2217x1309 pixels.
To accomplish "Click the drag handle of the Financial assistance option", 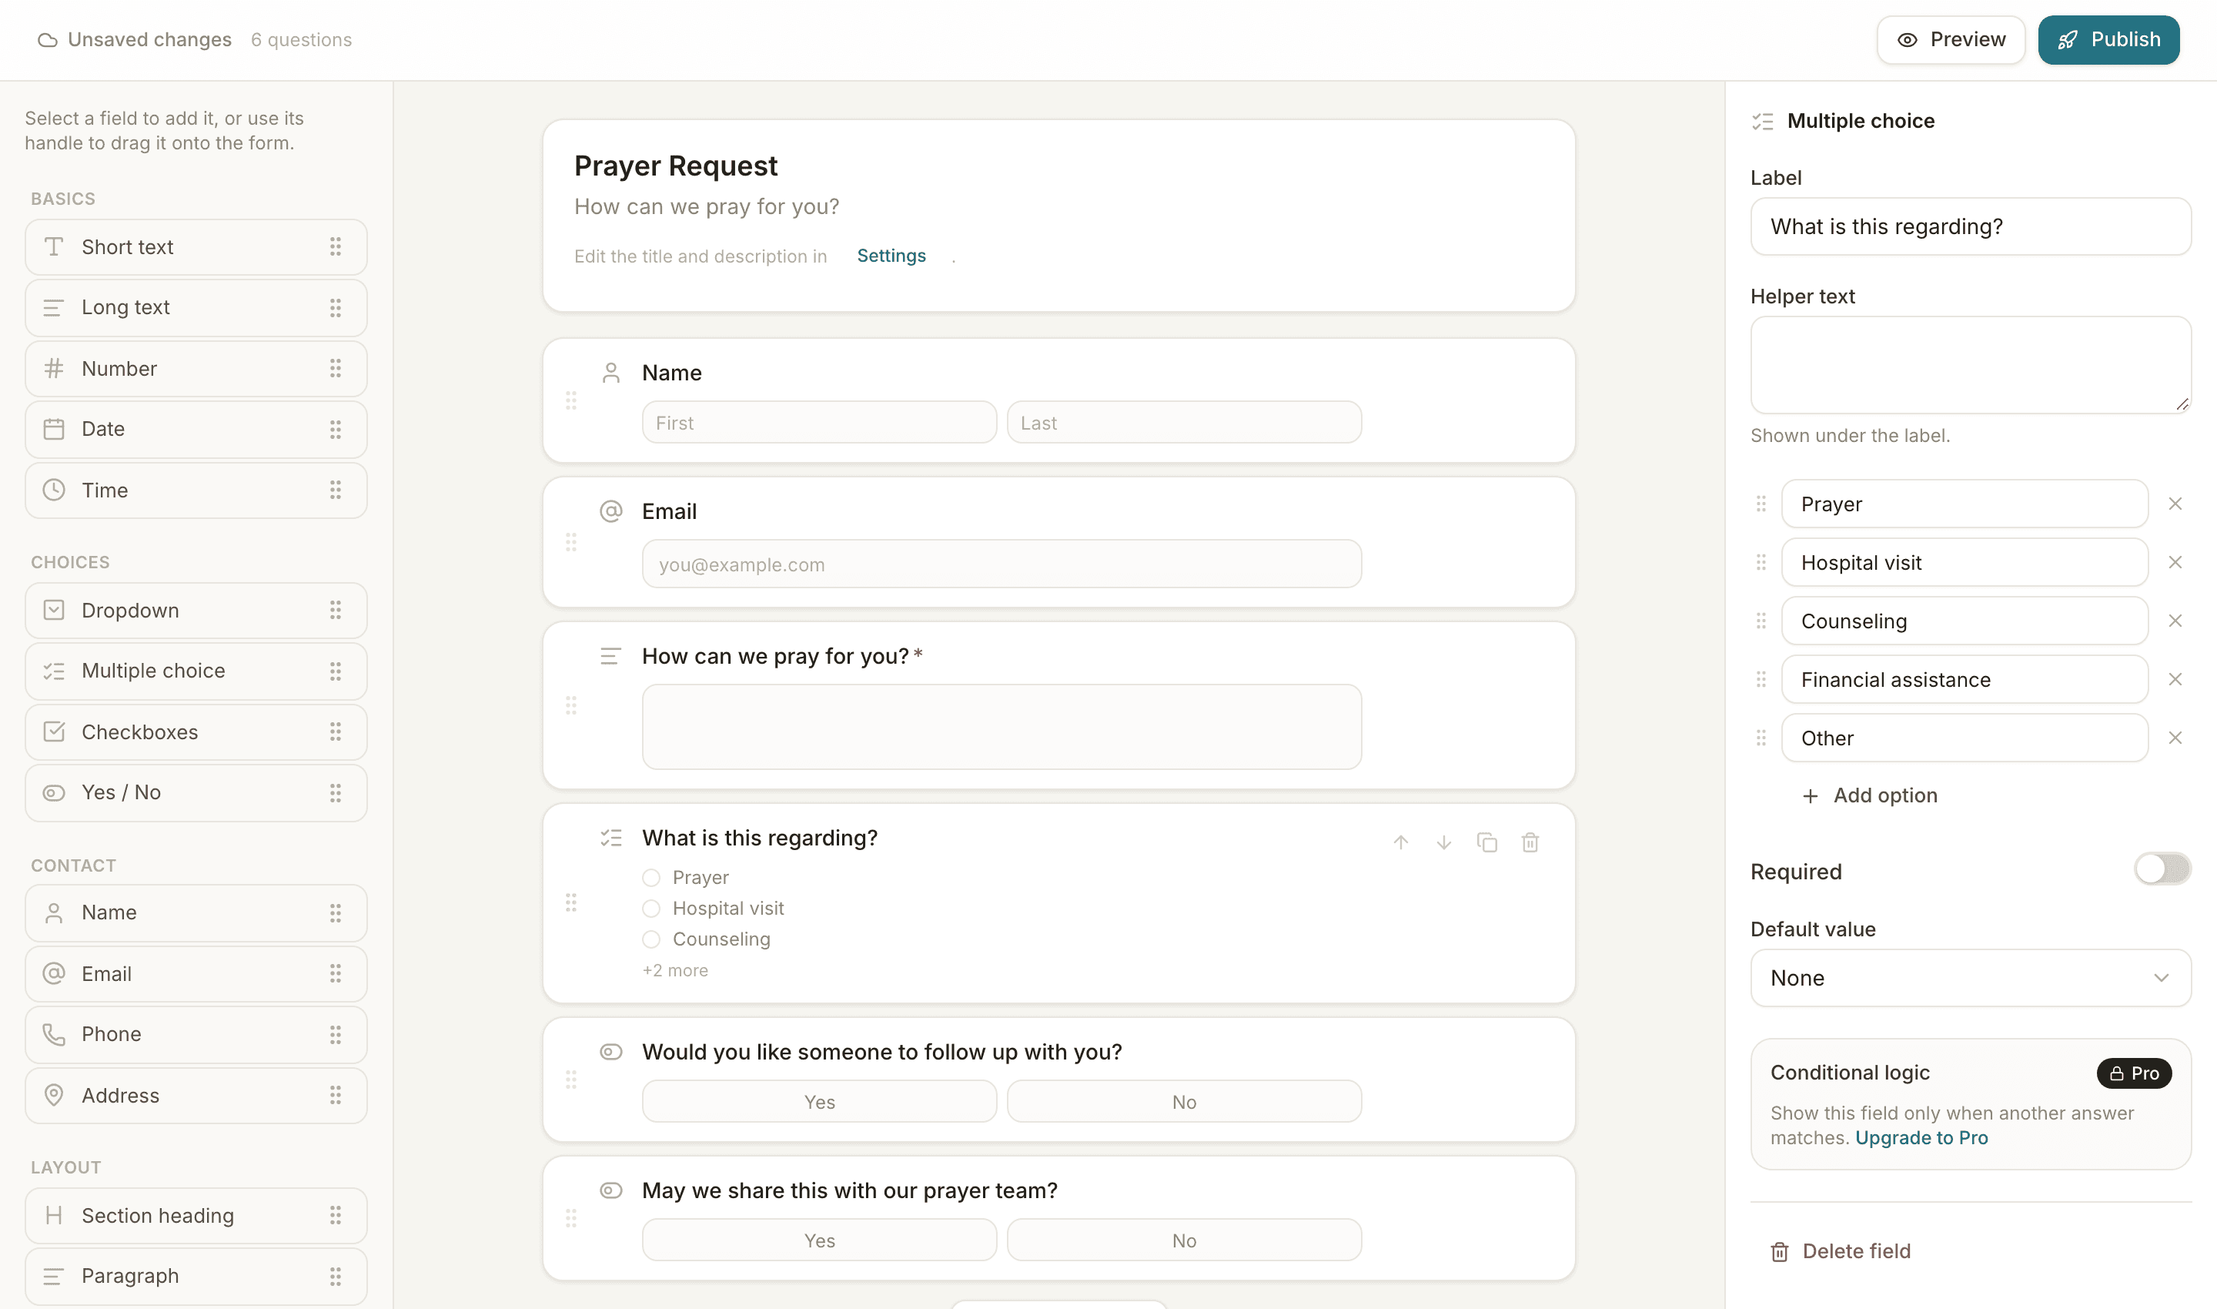I will click(x=1761, y=679).
